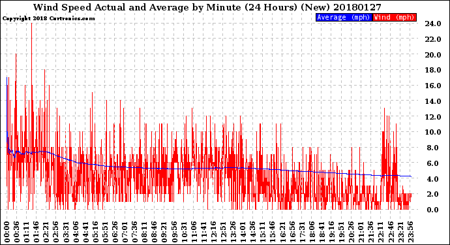Click the 02:21 time axis label
This screenshot has width=450, height=245.
[x=46, y=232]
